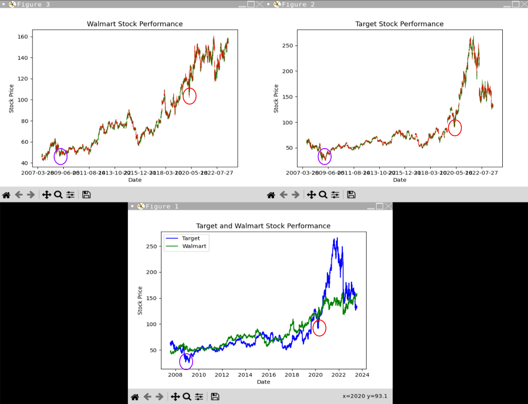Click the 2022-07-27 tick label in Figure 3
Viewport: 528px width, 404px height.
pyautogui.click(x=217, y=173)
